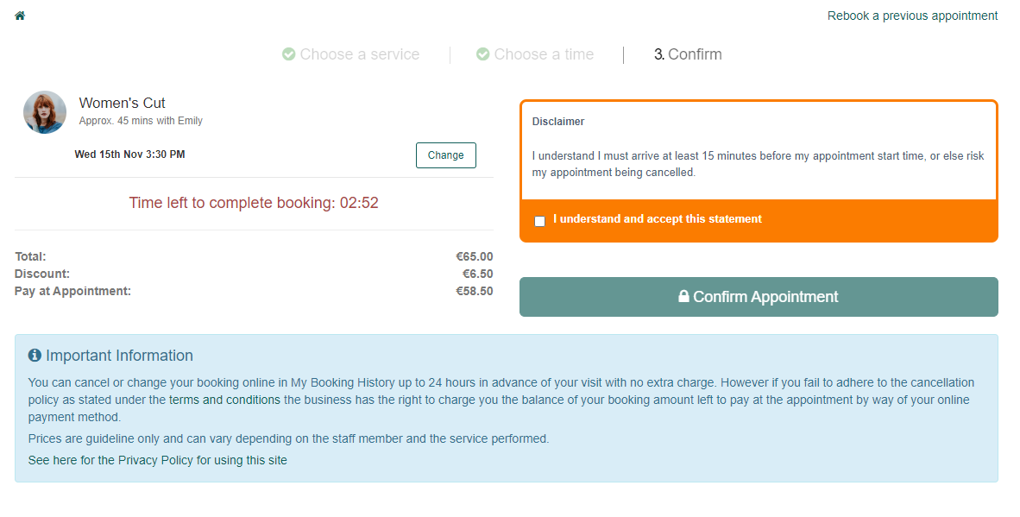Click Emily's stylist profile photo
This screenshot has width=1020, height=517.
pyautogui.click(x=45, y=112)
